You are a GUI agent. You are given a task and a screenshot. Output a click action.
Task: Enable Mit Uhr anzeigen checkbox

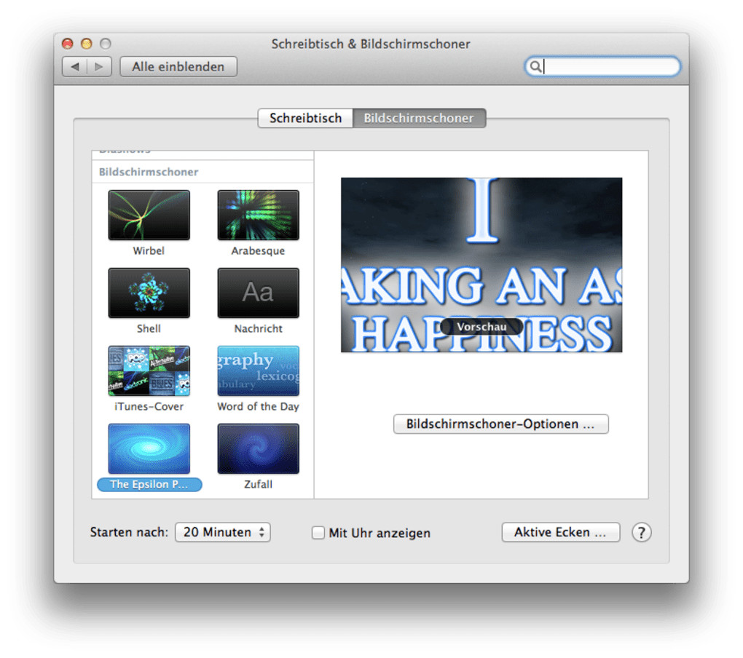[x=318, y=533]
